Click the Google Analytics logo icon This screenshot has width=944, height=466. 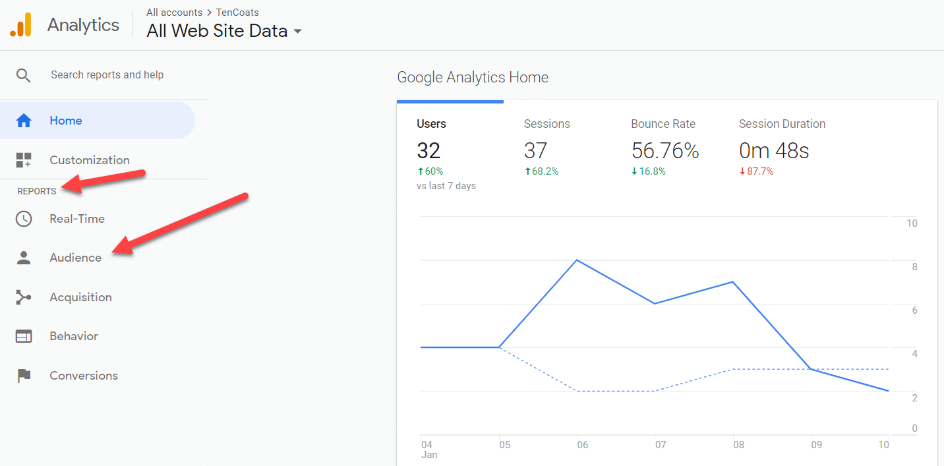pos(20,25)
